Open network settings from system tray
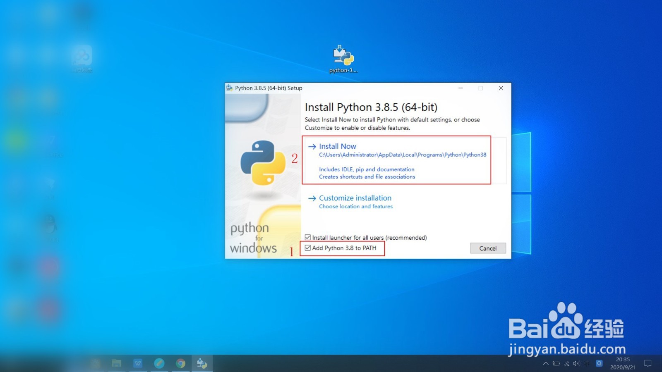 (x=567, y=364)
